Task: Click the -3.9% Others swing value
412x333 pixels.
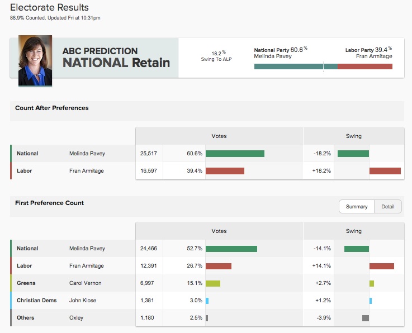Action: point(324,318)
